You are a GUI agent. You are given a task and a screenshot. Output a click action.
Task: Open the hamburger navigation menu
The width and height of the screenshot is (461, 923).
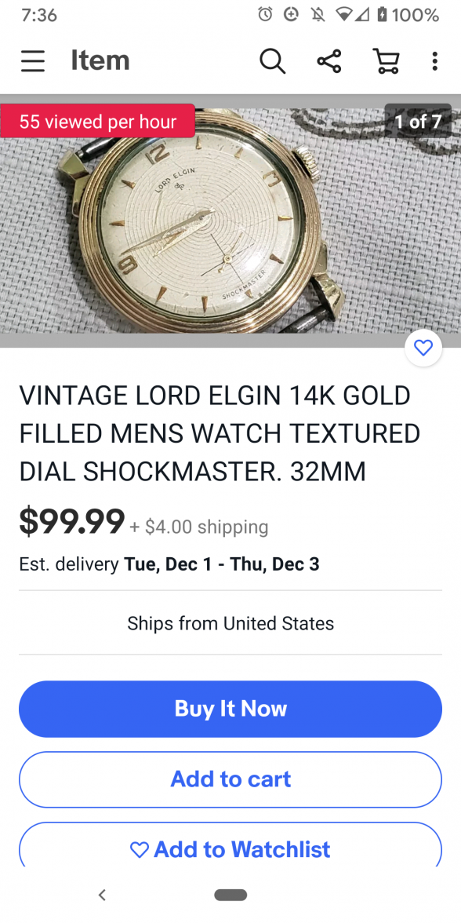(x=33, y=60)
